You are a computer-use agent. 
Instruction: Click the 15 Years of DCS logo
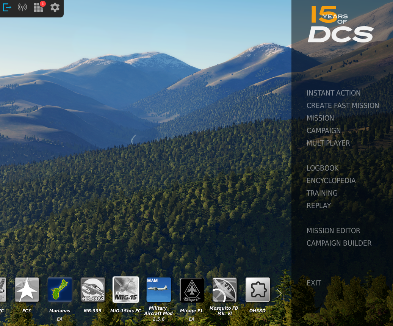coord(341,24)
